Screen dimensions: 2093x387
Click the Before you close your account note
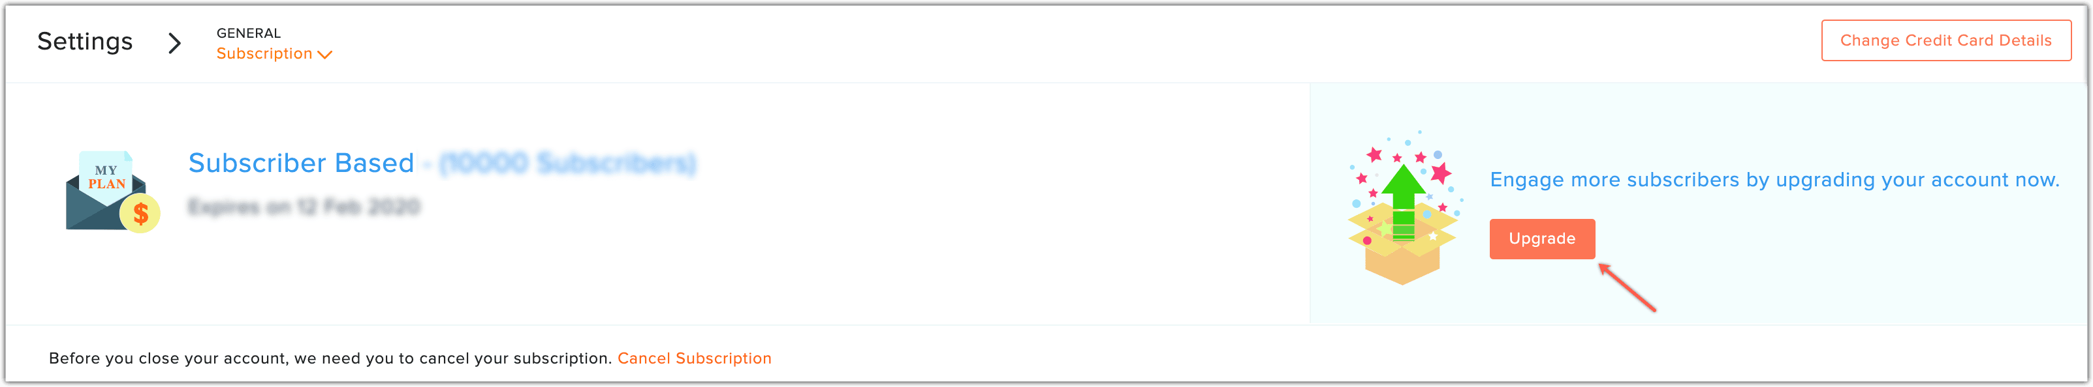pos(330,358)
